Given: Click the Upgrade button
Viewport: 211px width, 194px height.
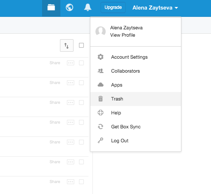Looking at the screenshot, I should pos(113,7).
